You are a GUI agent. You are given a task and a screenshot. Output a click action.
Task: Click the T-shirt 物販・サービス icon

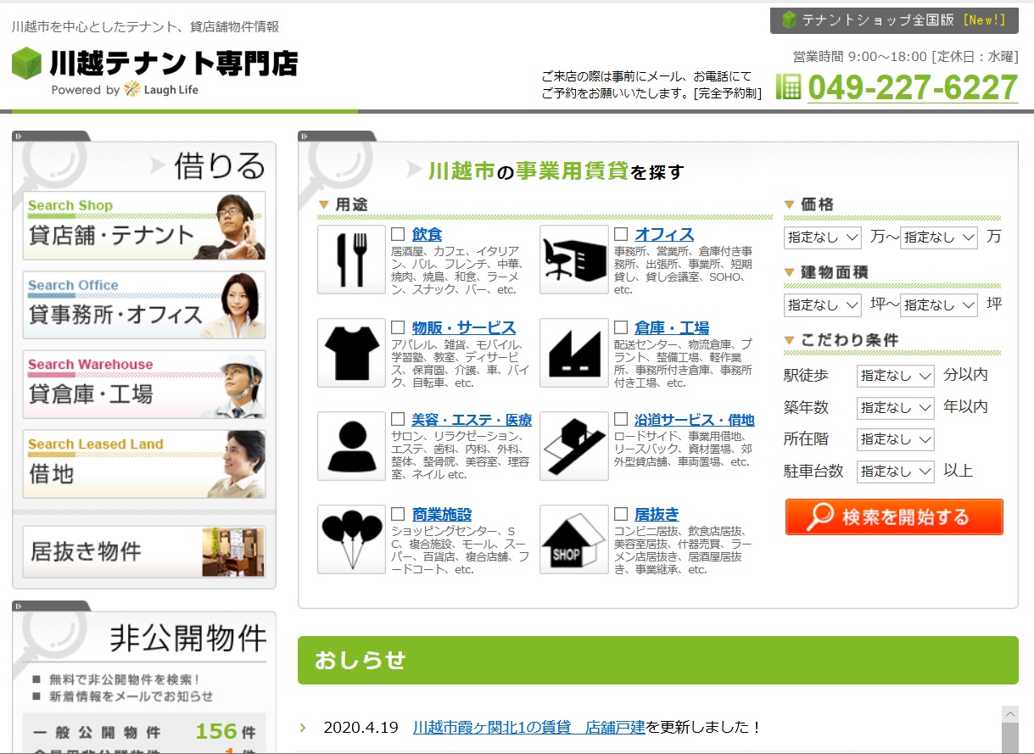point(351,353)
